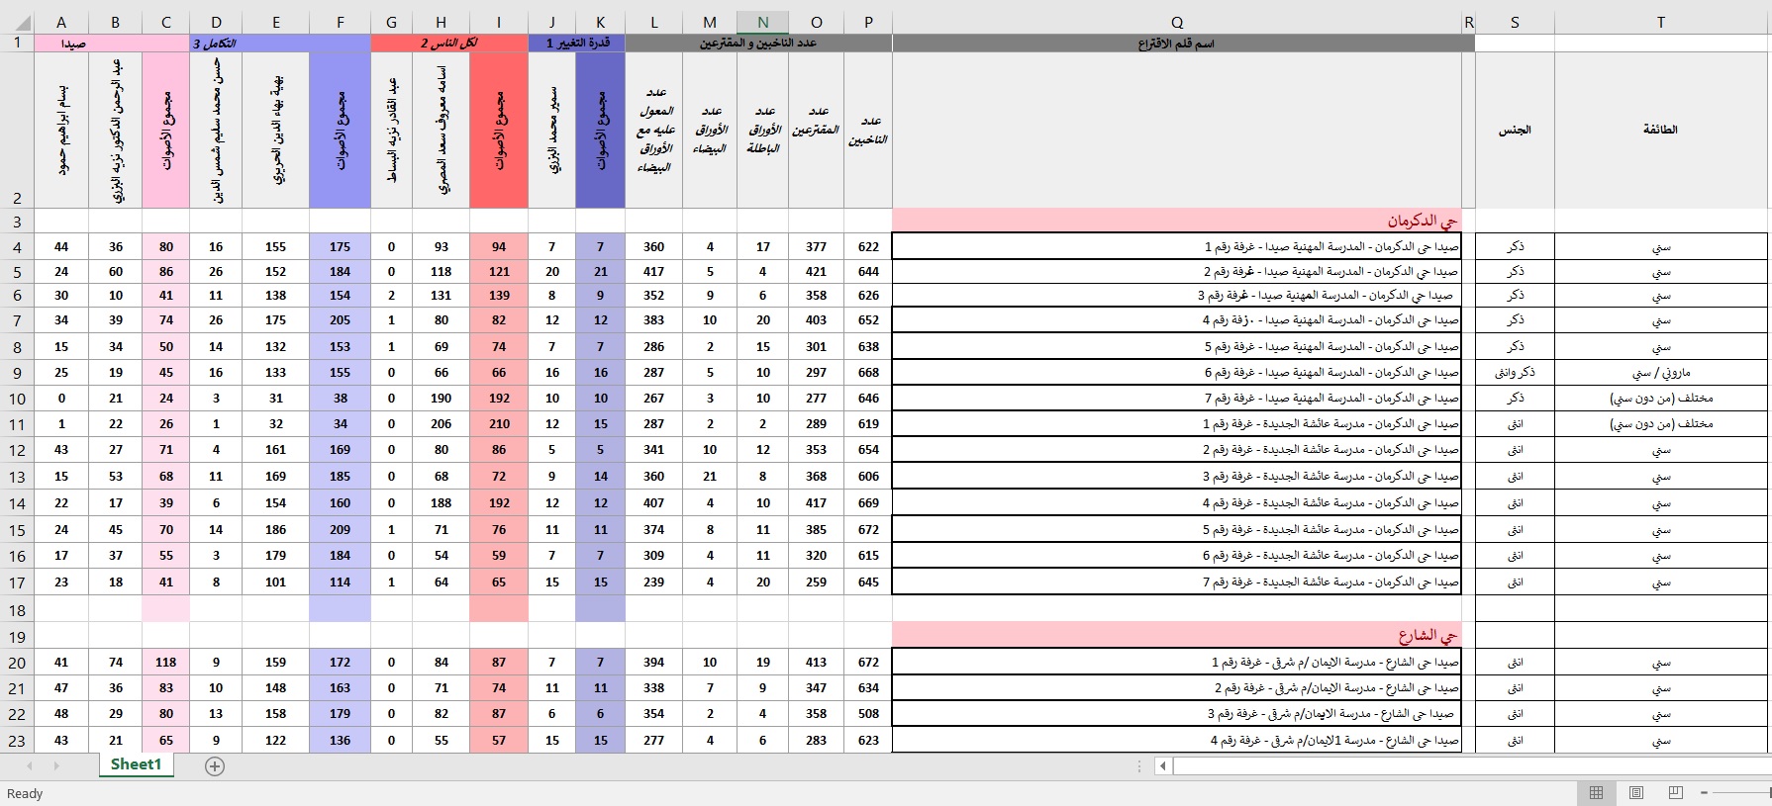Select column Q header
Image resolution: width=1772 pixels, height=806 pixels.
point(1176,22)
